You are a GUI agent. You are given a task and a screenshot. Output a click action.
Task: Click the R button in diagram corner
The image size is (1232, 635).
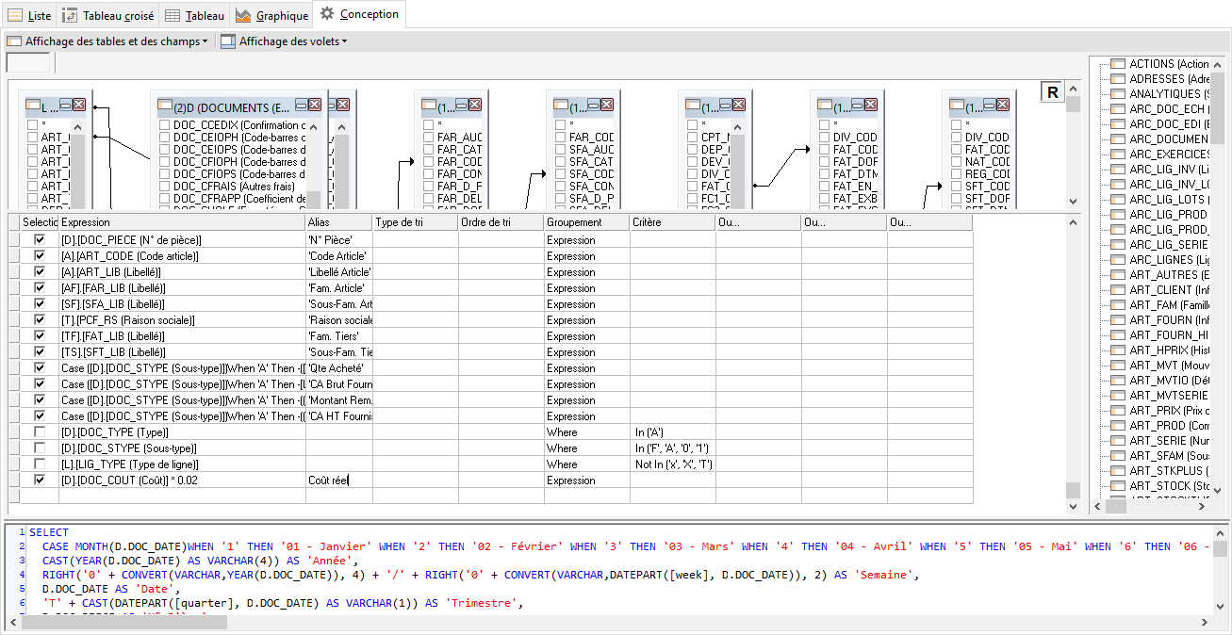tap(1052, 91)
